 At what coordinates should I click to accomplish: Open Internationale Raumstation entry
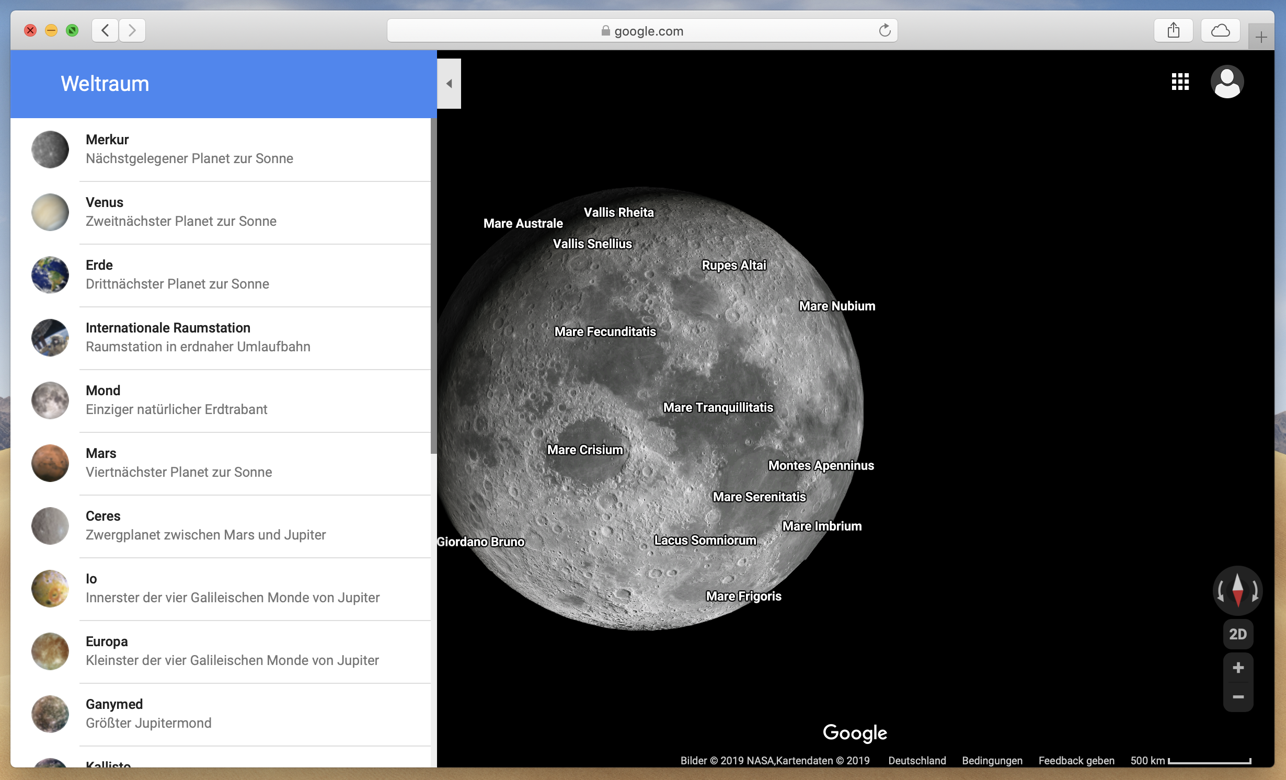(221, 338)
